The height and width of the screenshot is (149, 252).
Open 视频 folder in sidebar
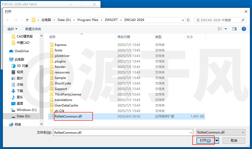point(17,72)
